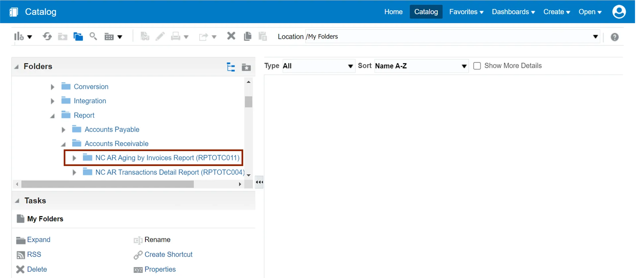Click the Show Folder Tree icon
636x278 pixels.
[x=231, y=67]
